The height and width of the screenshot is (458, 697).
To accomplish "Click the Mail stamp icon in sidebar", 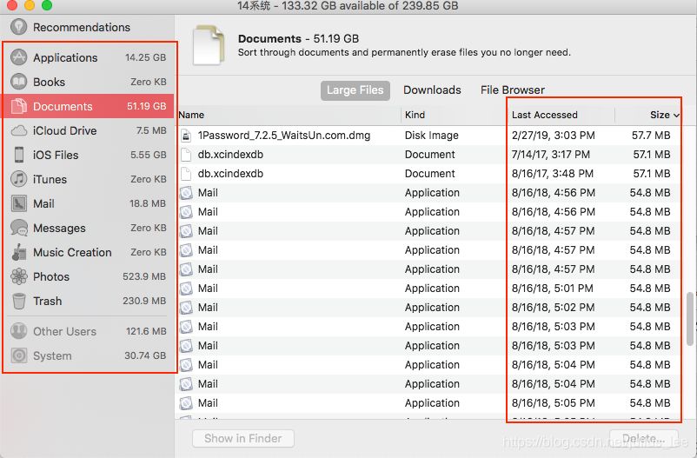I will point(18,203).
